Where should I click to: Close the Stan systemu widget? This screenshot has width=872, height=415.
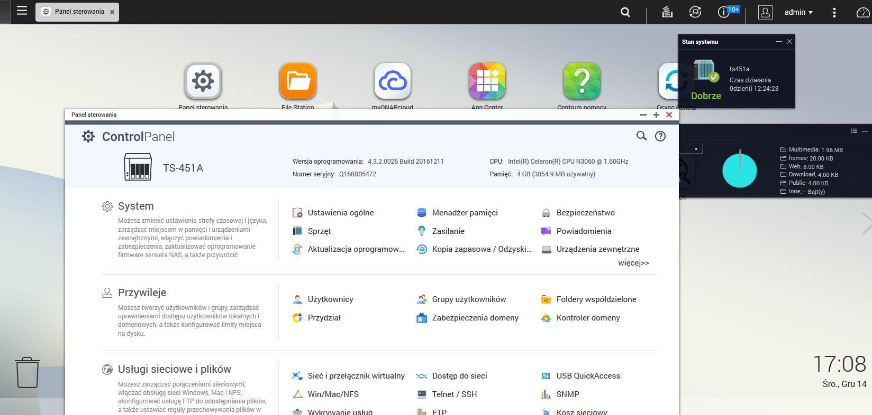coord(789,41)
